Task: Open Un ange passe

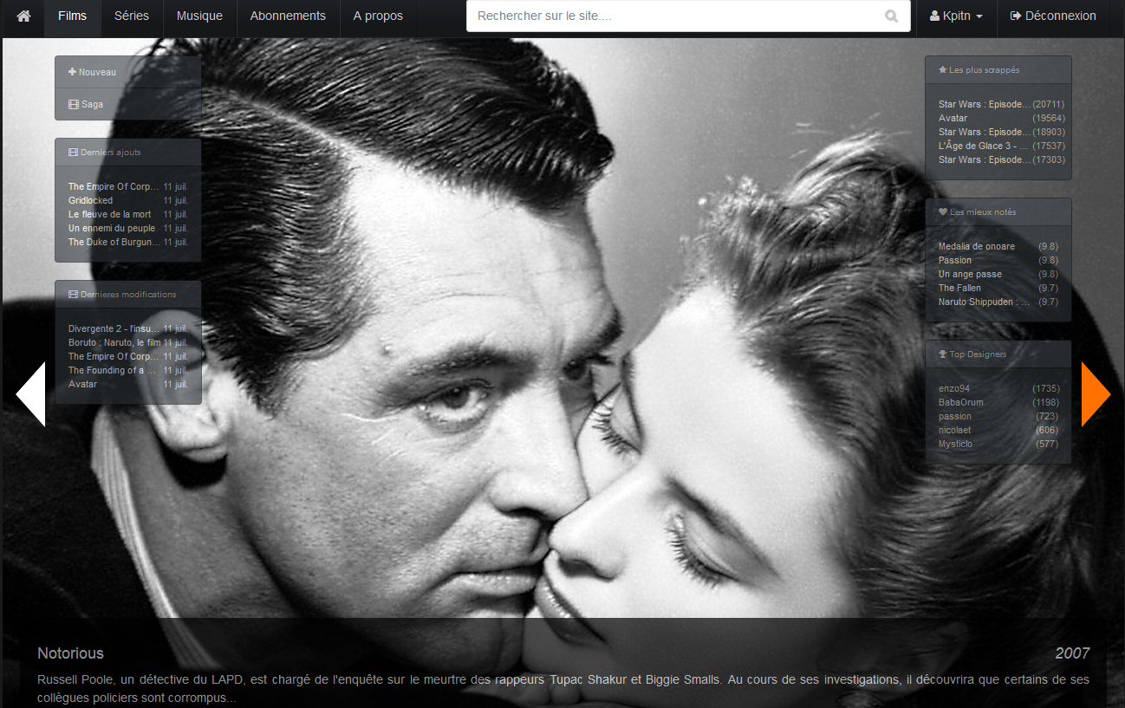Action: coord(970,274)
